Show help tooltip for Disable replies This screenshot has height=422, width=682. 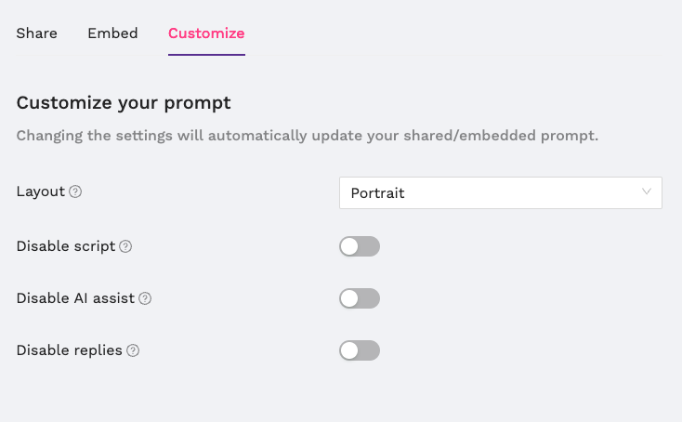coord(133,350)
